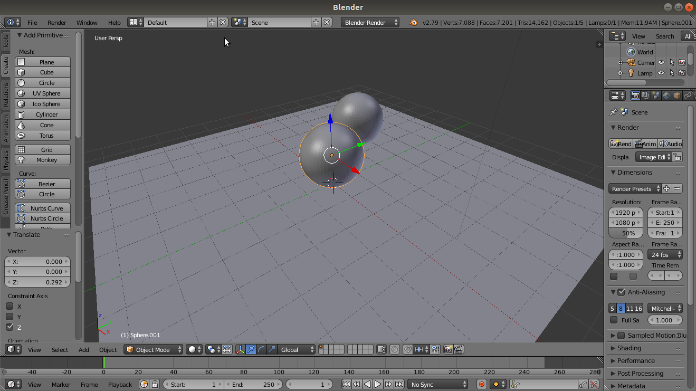Select the rotate manipulator arc icon
The height and width of the screenshot is (391, 696).
pyautogui.click(x=261, y=349)
